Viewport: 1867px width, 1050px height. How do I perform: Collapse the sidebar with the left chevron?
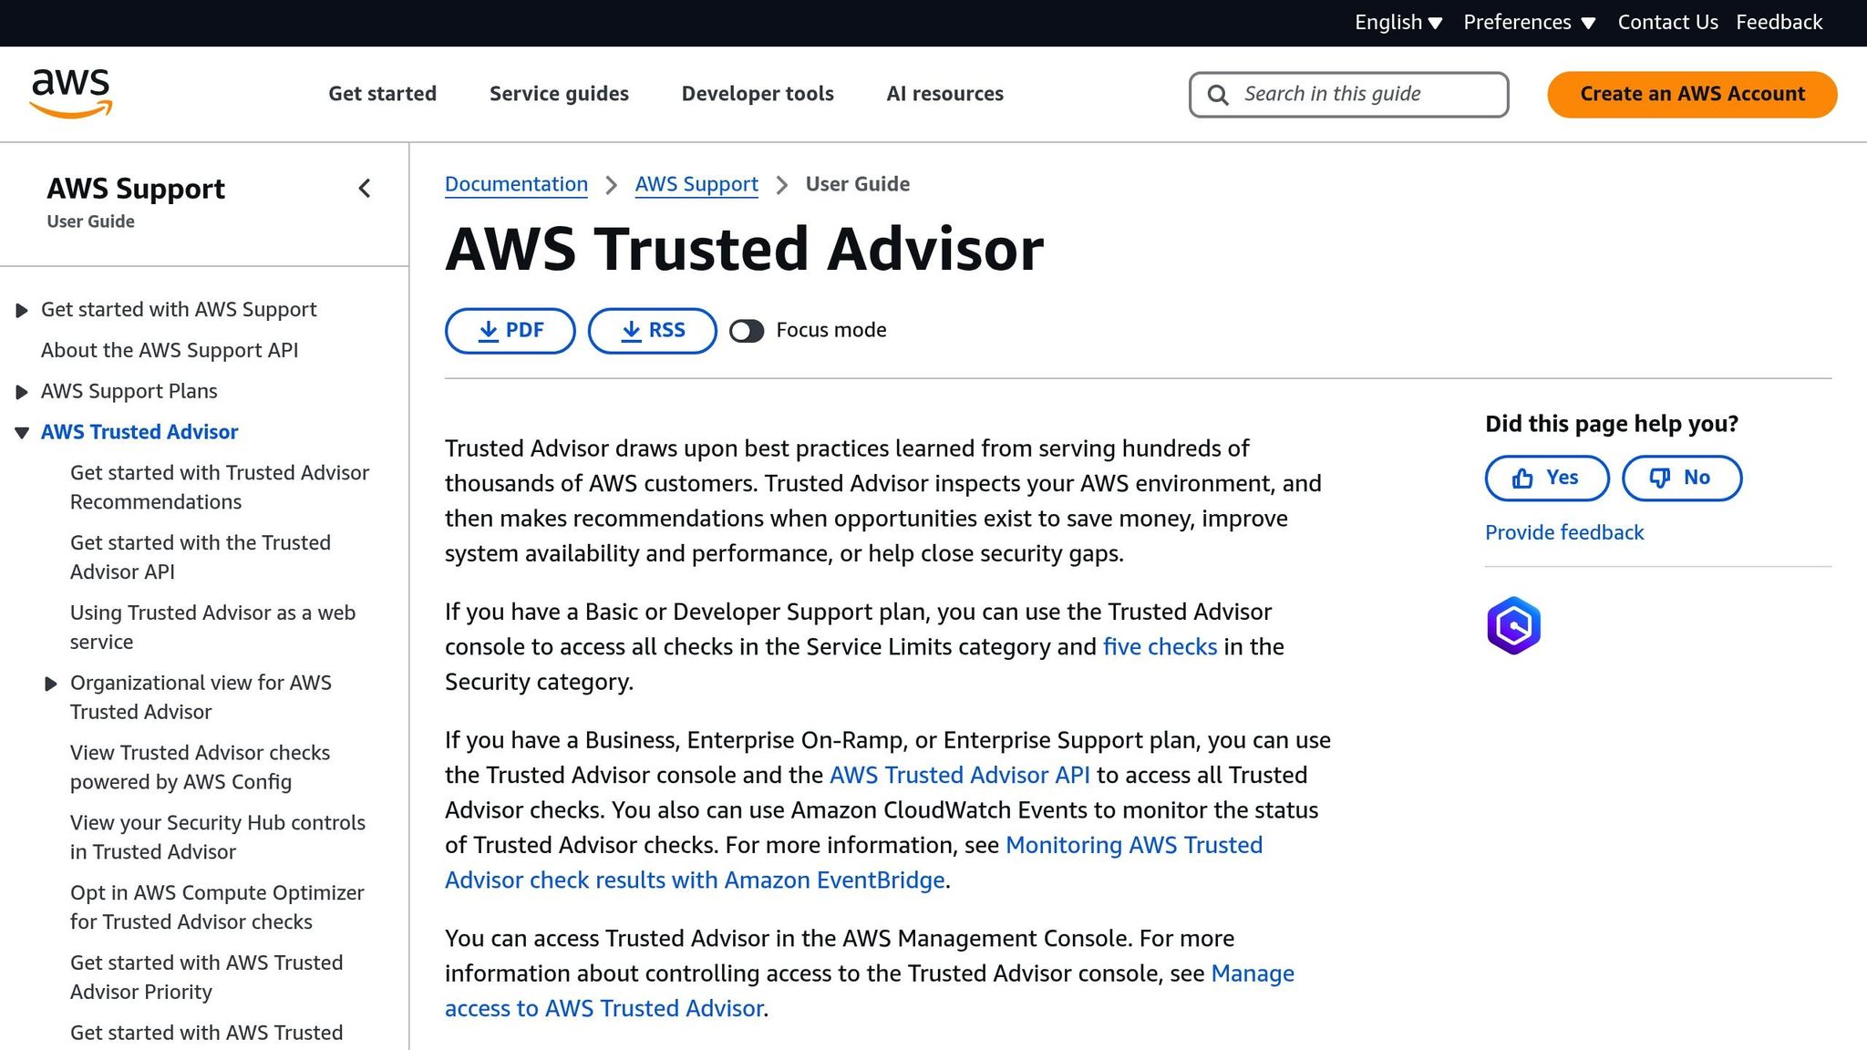click(x=365, y=189)
